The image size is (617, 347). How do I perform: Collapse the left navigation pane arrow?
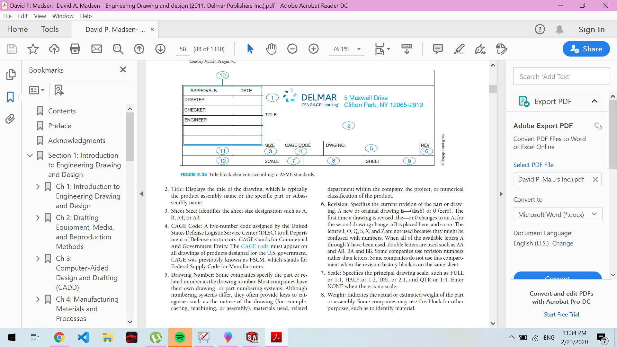[141, 194]
